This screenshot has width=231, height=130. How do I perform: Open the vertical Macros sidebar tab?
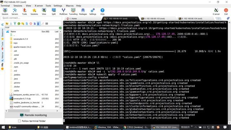click(x=3, y=57)
